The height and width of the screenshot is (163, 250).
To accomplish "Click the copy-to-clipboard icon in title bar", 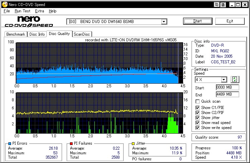I will point(217,5).
